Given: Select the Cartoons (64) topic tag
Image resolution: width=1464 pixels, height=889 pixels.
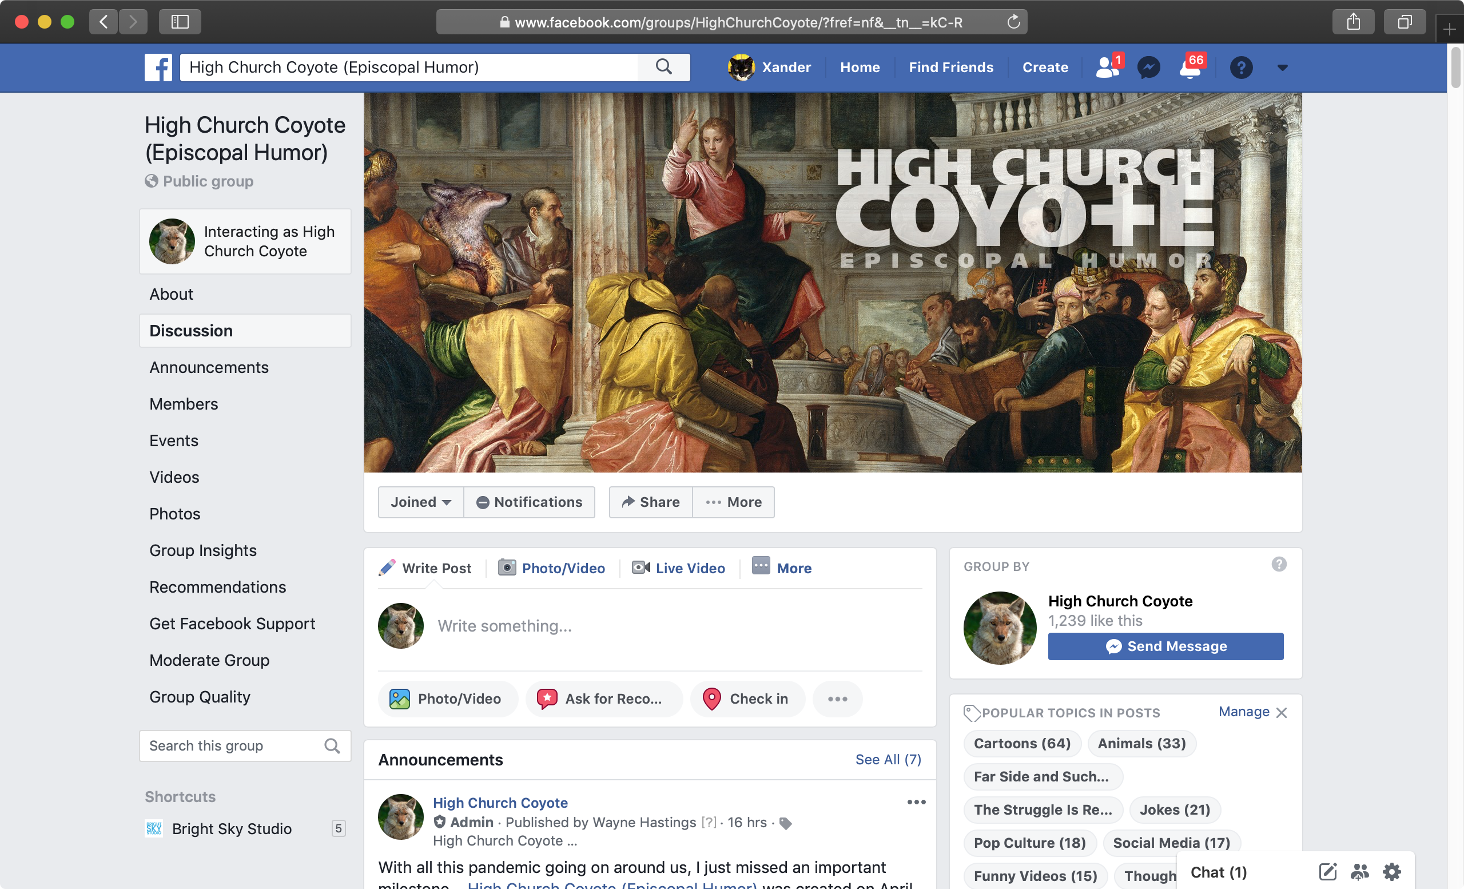Looking at the screenshot, I should click(x=1022, y=744).
